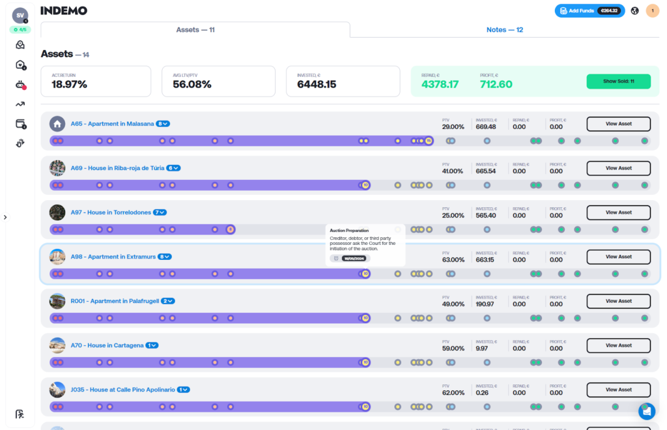Open the orange notifications badge showing 1
The width and height of the screenshot is (667, 430).
pos(652,11)
